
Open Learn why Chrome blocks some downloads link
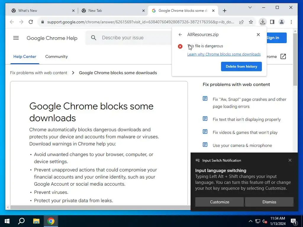pyautogui.click(x=224, y=54)
